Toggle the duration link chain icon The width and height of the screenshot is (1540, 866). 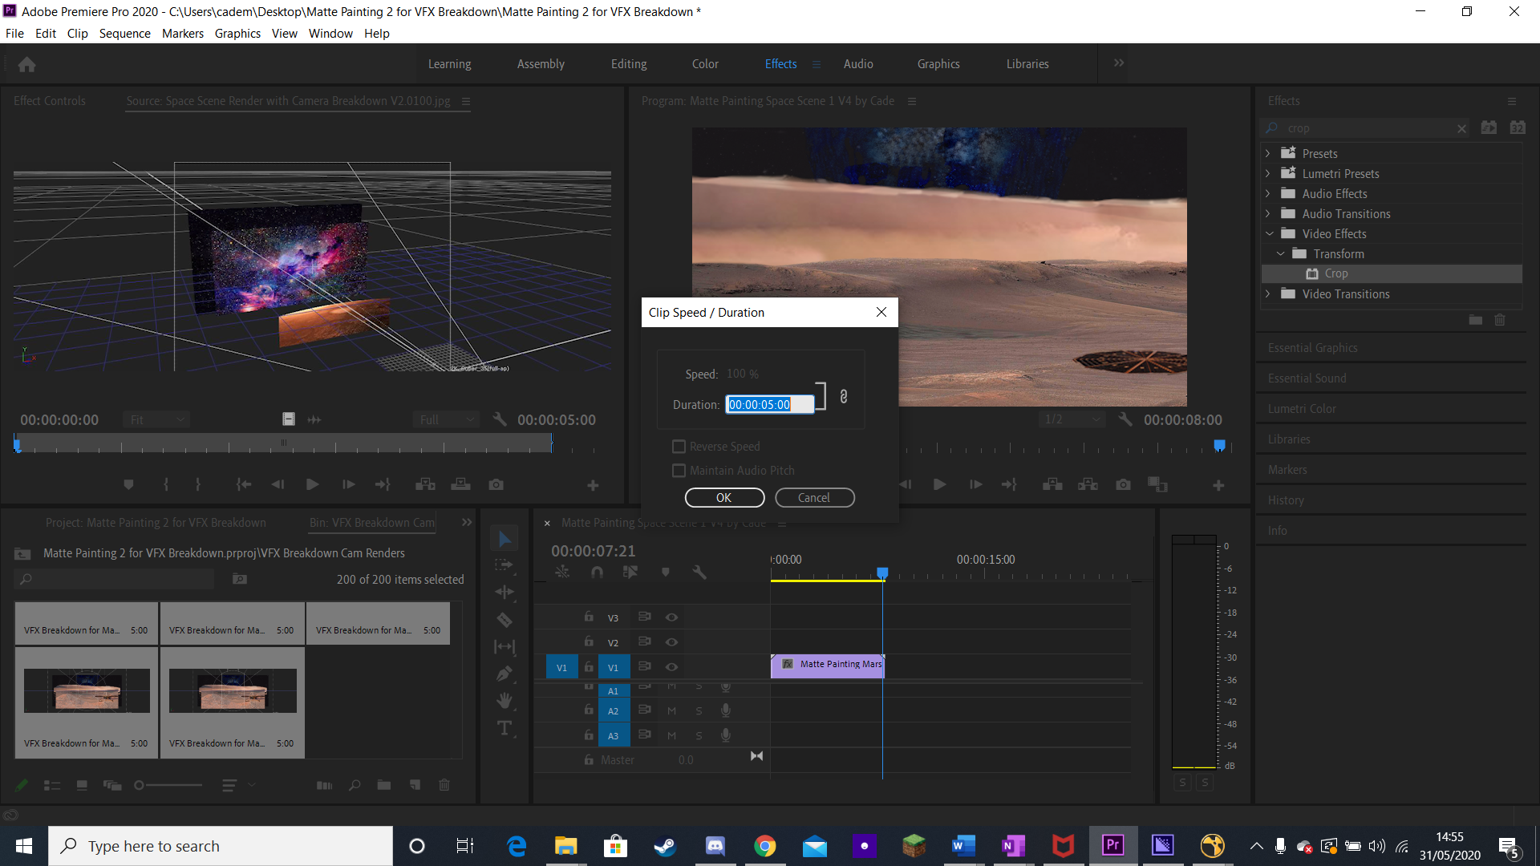click(844, 396)
